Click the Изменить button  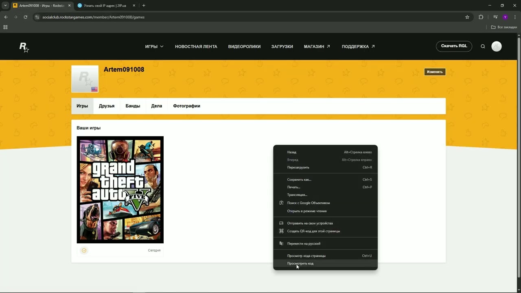(435, 72)
